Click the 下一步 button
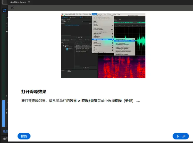 (x=181, y=136)
